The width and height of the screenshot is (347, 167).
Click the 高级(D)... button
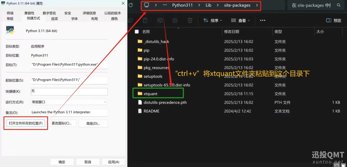pyautogui.click(x=93, y=123)
